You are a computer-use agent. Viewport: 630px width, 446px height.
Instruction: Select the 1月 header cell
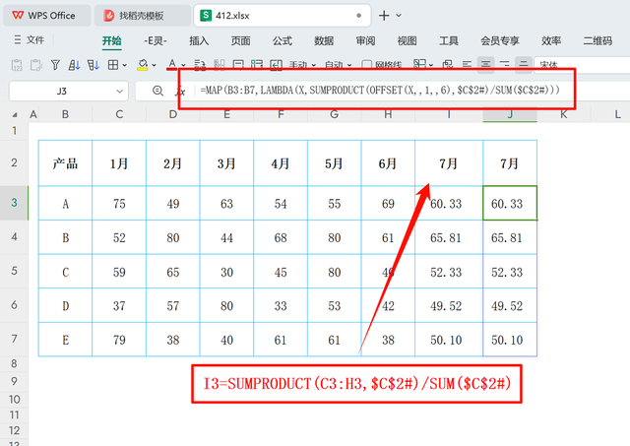(119, 163)
